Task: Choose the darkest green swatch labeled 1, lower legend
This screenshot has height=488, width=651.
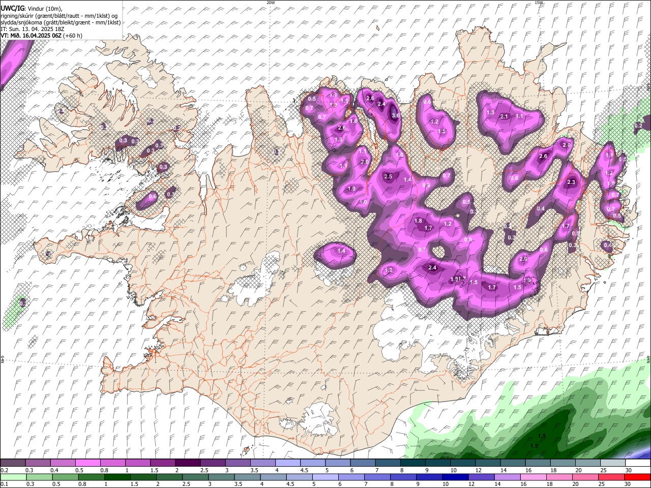Action: 117,477
